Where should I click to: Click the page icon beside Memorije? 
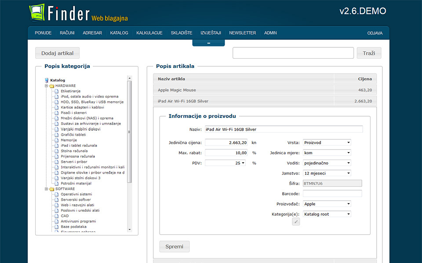click(x=56, y=140)
